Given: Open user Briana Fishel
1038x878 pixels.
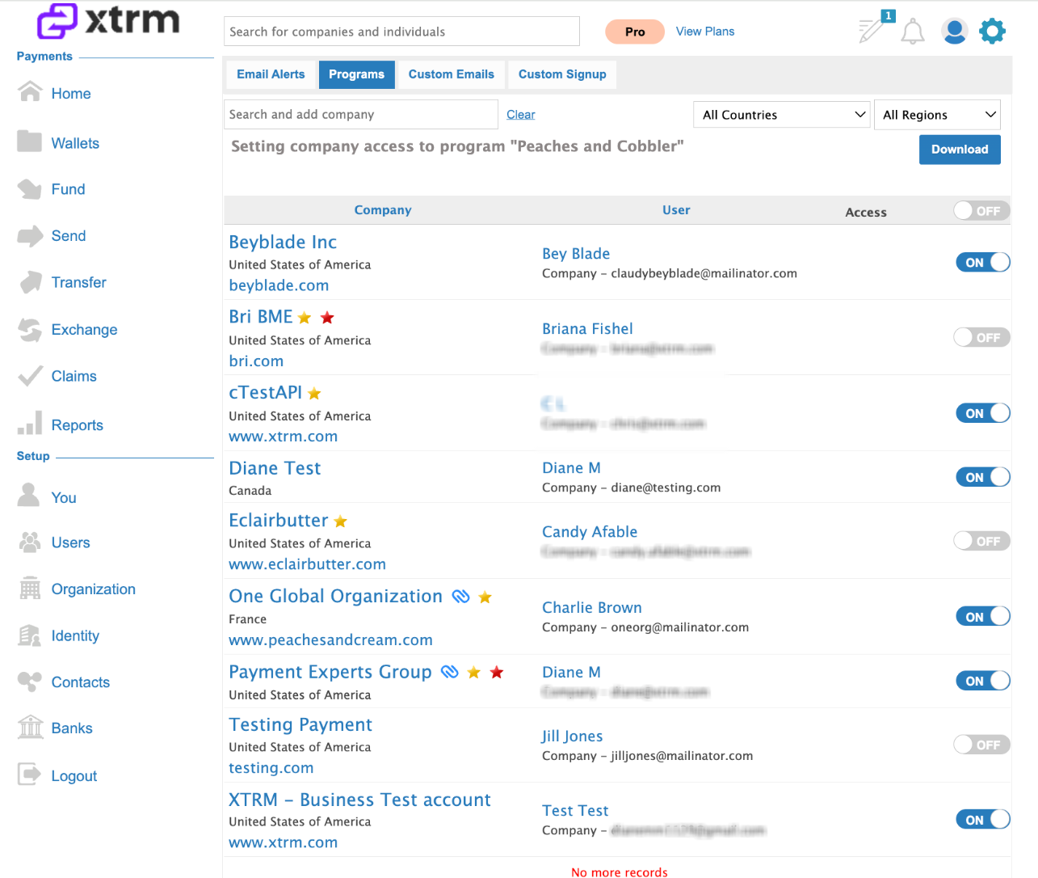Looking at the screenshot, I should 587,329.
